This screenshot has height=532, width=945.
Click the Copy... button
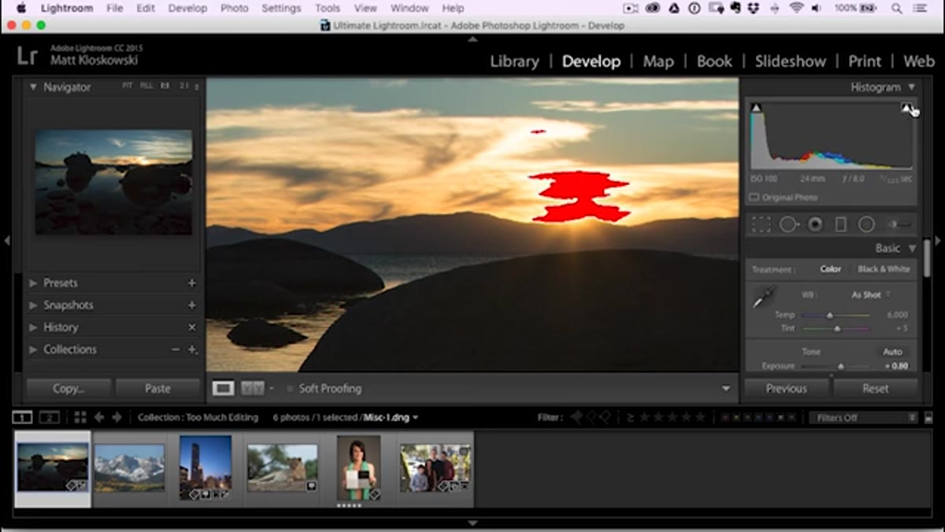pyautogui.click(x=69, y=388)
